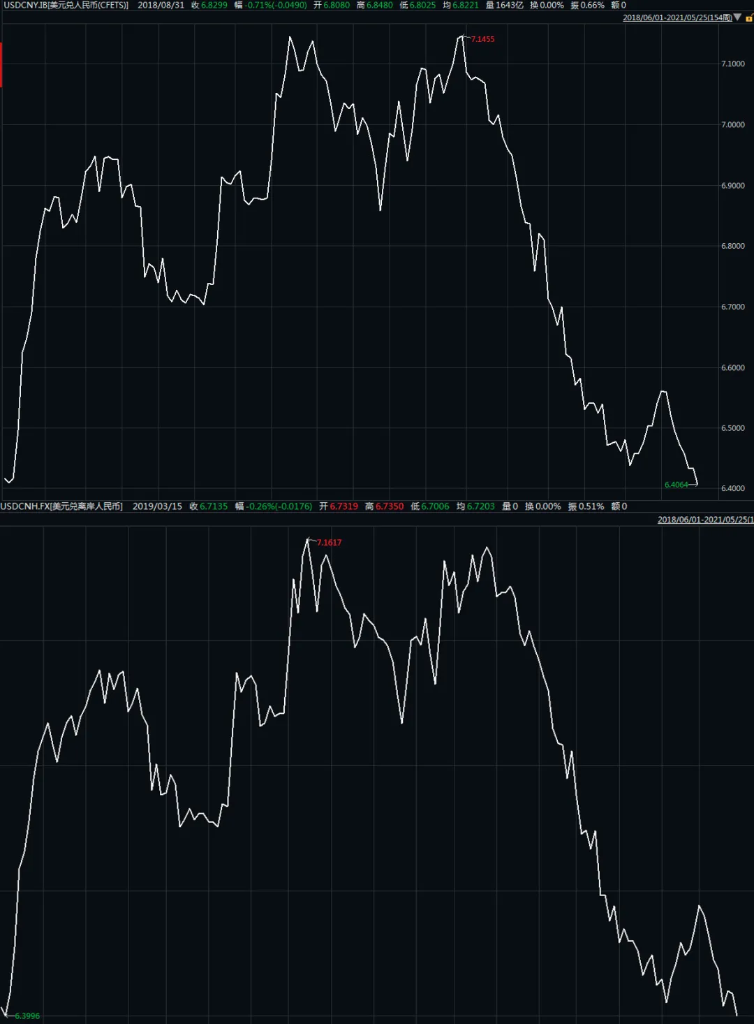Image resolution: width=754 pixels, height=1024 pixels.
Task: Click the upper chart's 2018/06/01-2021/05/25 date range link
Action: (x=677, y=18)
